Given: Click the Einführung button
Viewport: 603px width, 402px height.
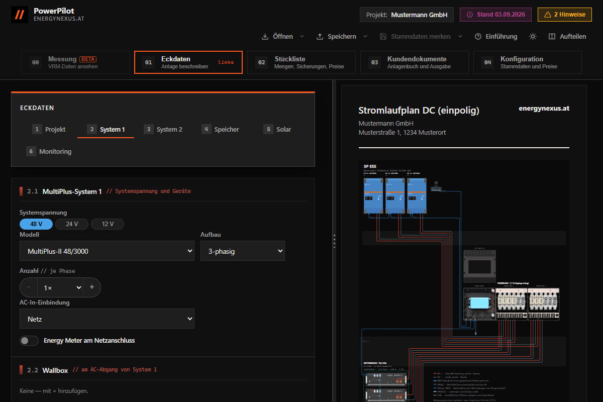Looking at the screenshot, I should (495, 37).
